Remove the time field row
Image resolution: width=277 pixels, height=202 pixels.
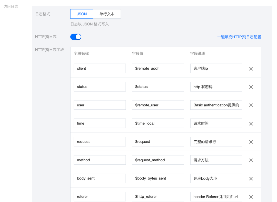click(251, 124)
